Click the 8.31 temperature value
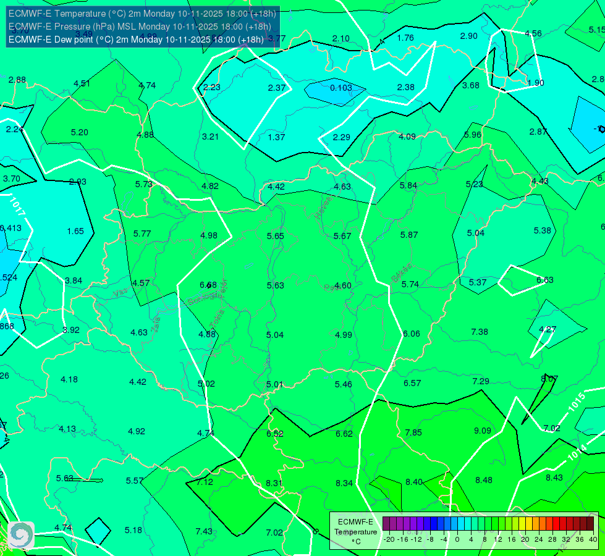This screenshot has height=556, width=605. 274,483
